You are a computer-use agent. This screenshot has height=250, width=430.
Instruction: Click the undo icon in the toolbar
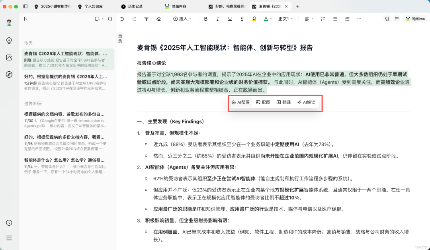click(x=122, y=18)
